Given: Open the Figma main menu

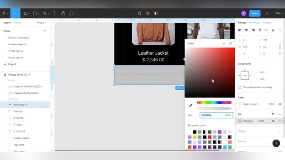Looking at the screenshot, I should [x=4, y=13].
